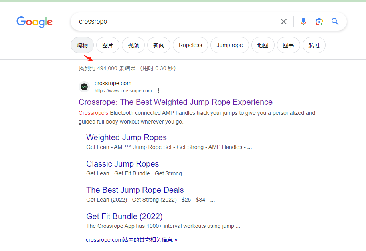Apply the Jump rope filter chip

[x=229, y=45]
